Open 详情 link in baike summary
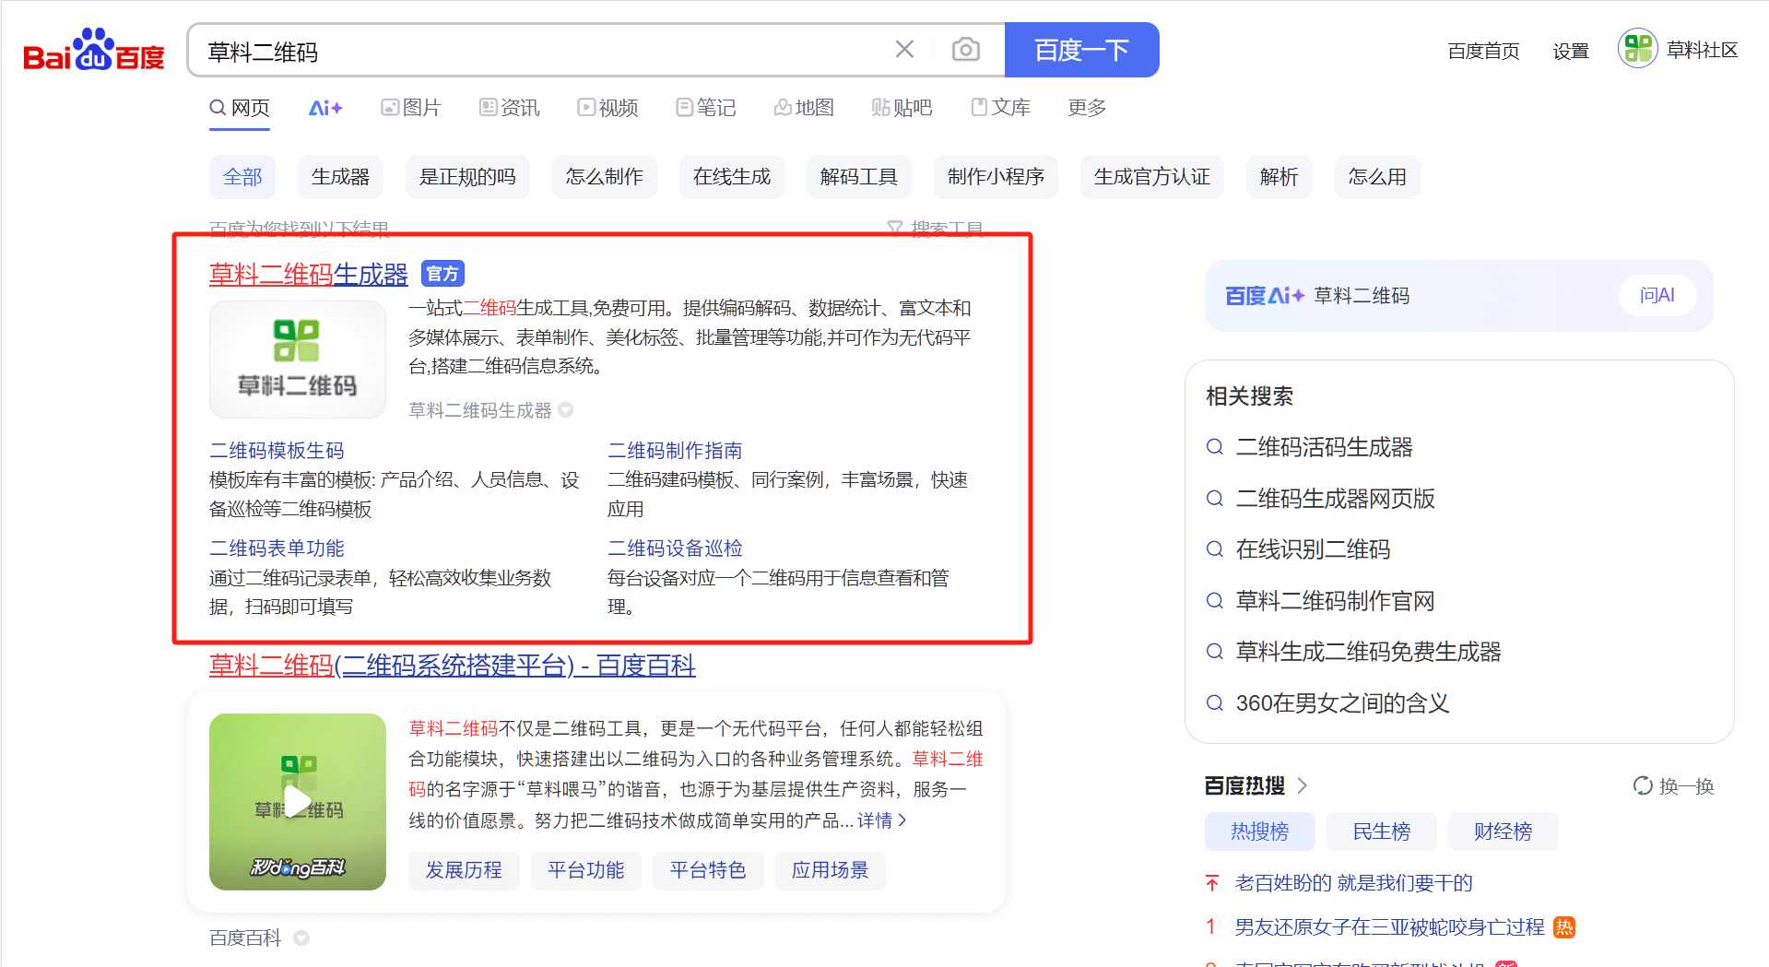Viewport: 1769px width, 967px height. (882, 820)
